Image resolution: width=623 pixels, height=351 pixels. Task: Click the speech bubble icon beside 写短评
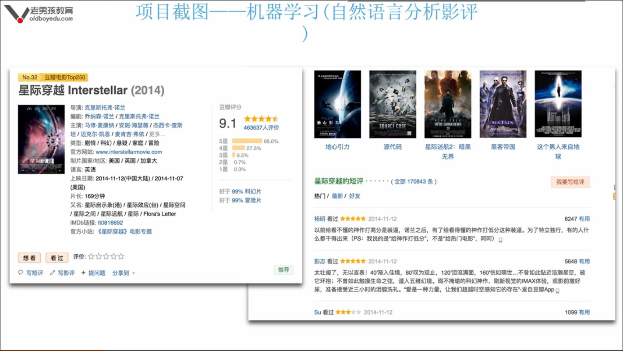pyautogui.click(x=21, y=273)
